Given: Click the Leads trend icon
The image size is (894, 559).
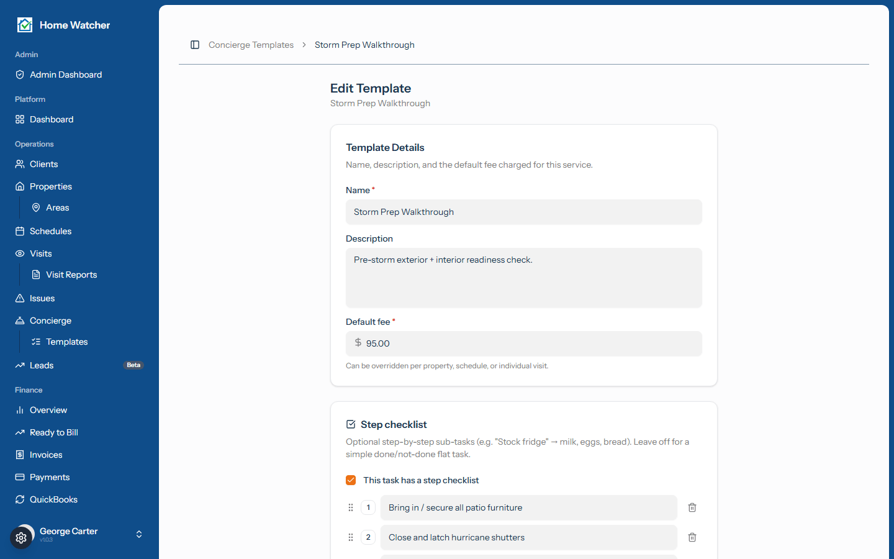Looking at the screenshot, I should [20, 365].
